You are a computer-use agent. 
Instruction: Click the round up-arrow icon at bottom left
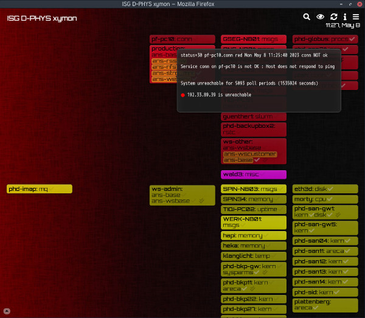[7, 311]
